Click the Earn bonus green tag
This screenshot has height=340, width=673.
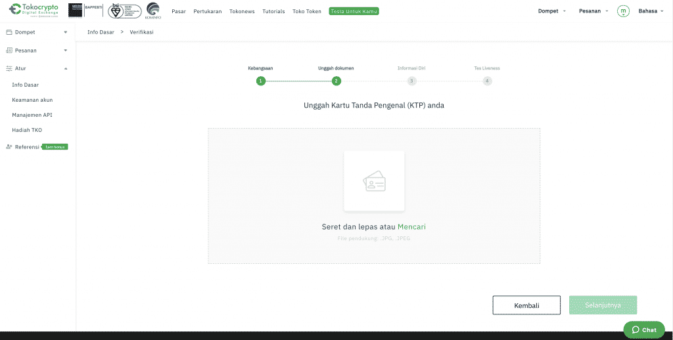click(55, 146)
